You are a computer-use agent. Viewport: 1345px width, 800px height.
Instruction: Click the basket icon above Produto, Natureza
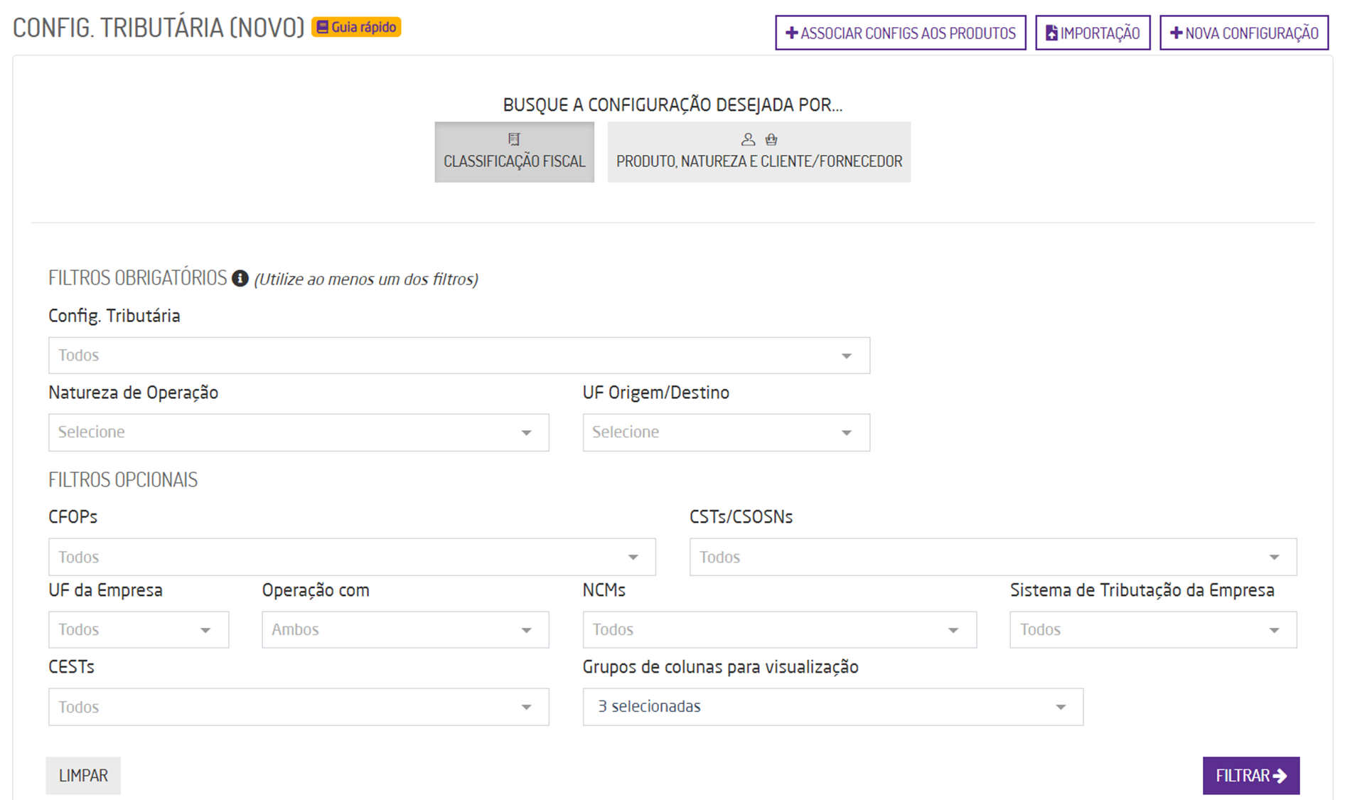(771, 139)
